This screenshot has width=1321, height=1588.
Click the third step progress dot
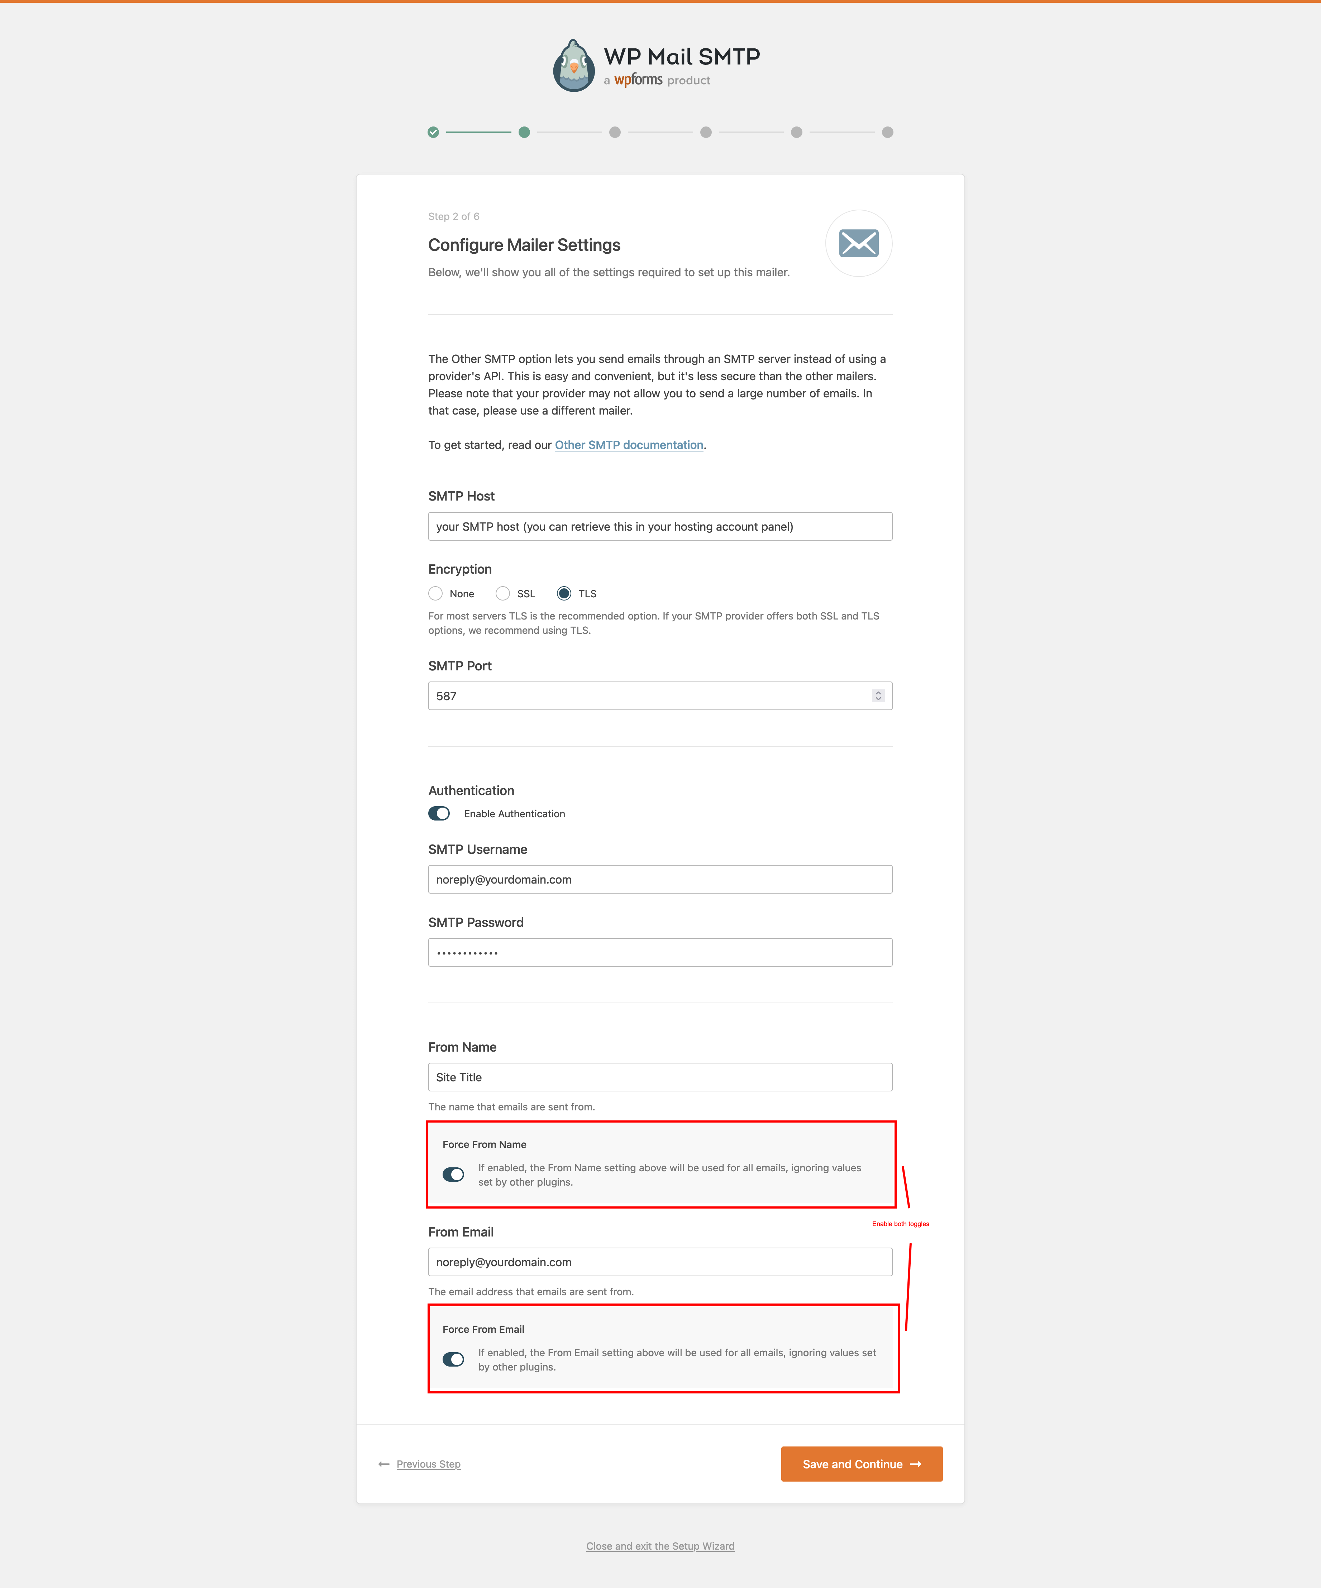click(x=615, y=132)
